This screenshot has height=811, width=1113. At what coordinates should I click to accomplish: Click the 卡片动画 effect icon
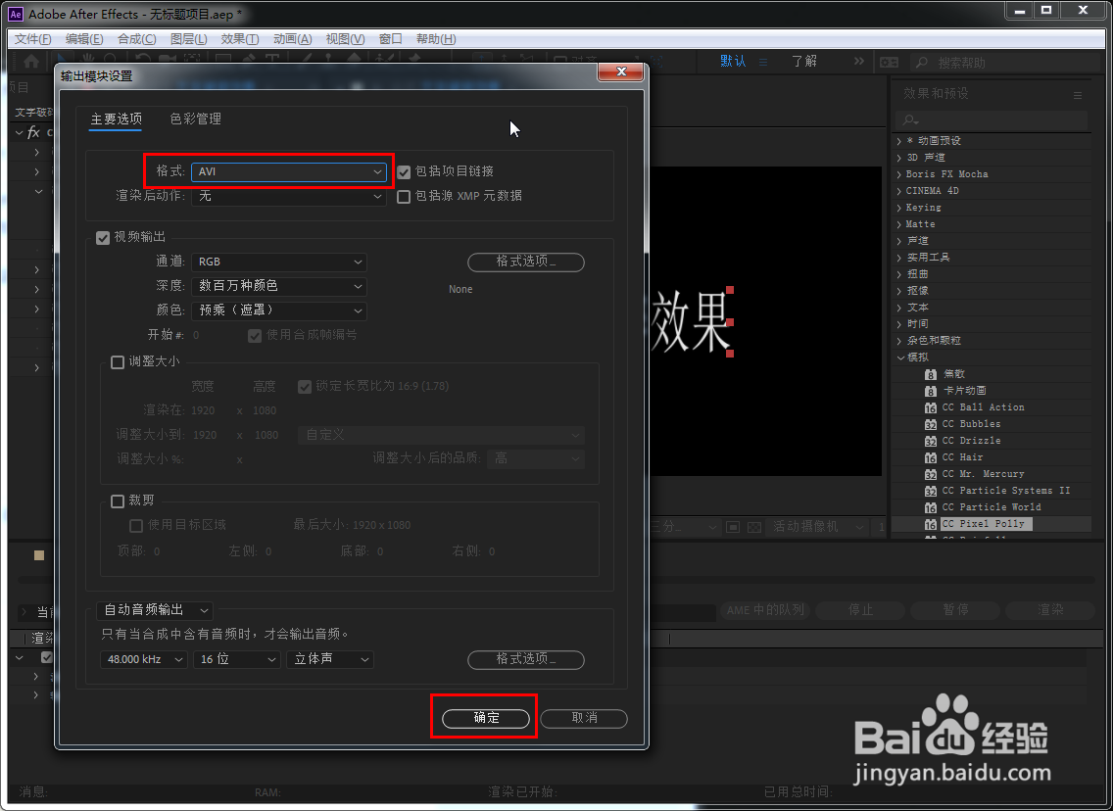point(931,390)
